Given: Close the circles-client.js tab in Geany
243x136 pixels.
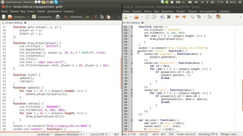Looking at the screenshot, I should tap(142, 23).
